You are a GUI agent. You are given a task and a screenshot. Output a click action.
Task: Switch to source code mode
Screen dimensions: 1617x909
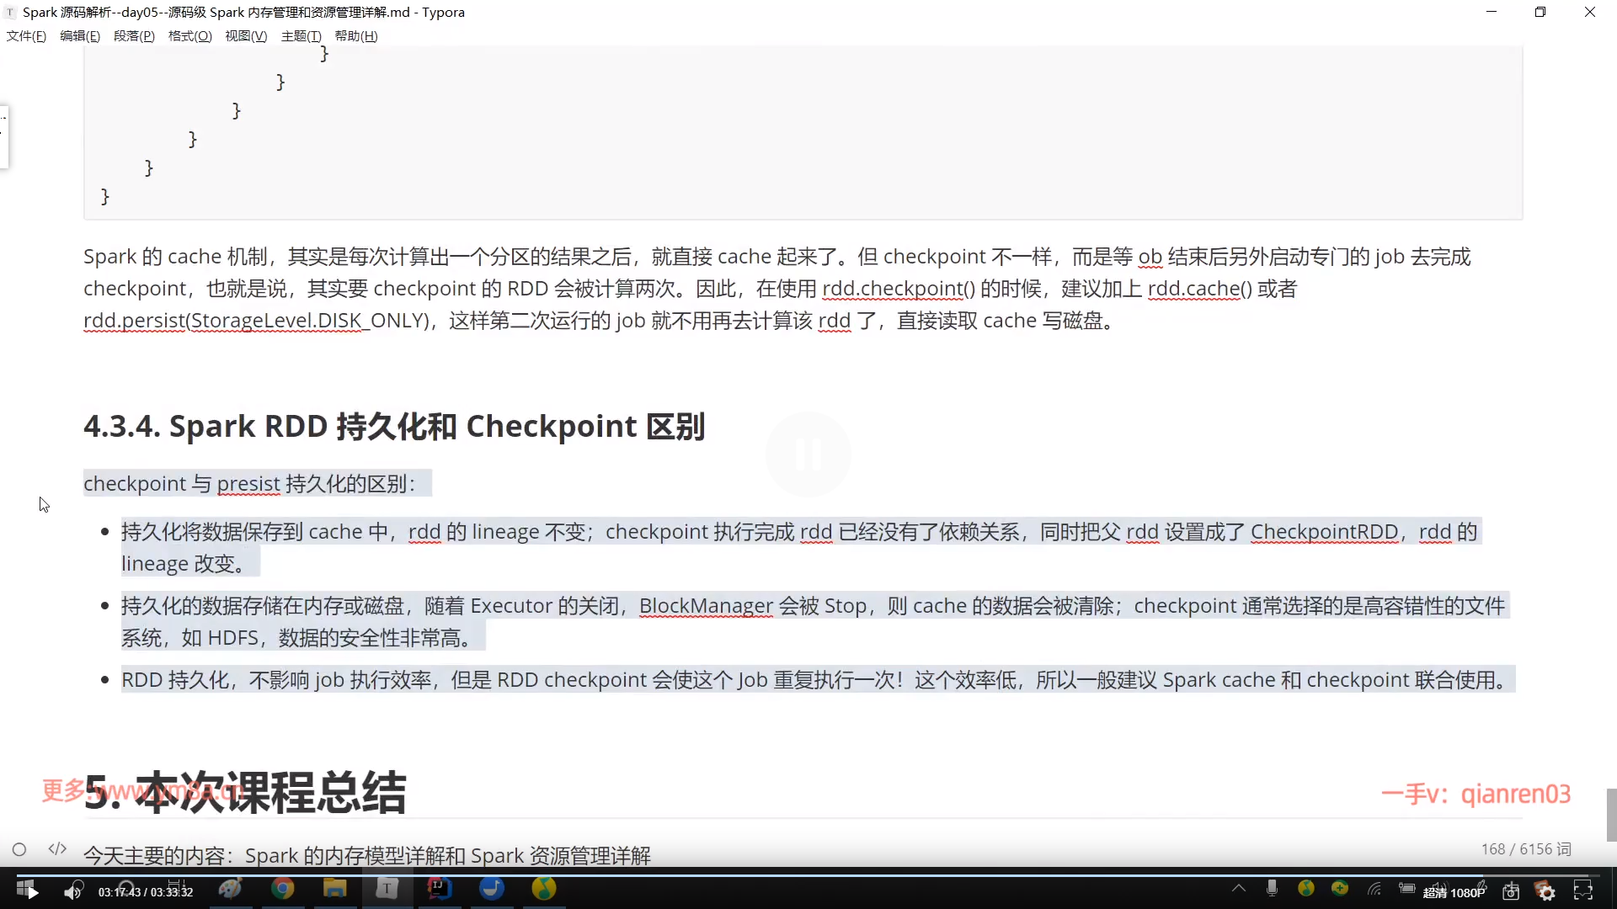pos(57,848)
